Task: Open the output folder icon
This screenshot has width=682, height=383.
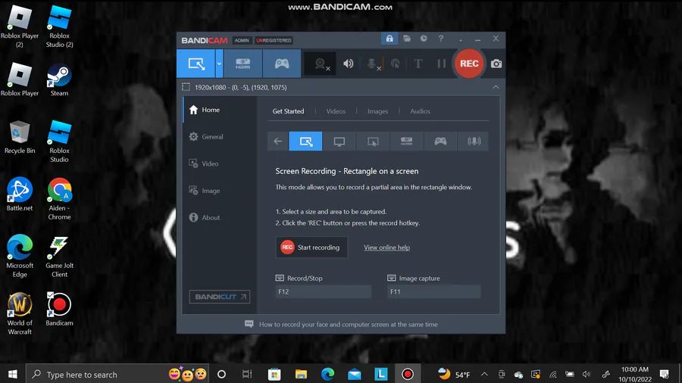Action: 407,39
